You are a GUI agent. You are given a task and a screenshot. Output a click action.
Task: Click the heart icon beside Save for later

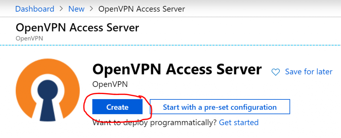click(x=276, y=72)
